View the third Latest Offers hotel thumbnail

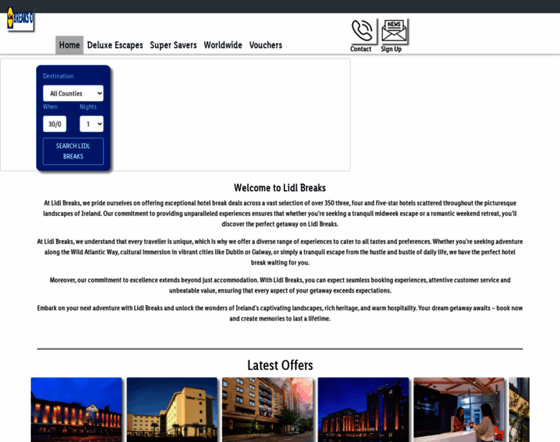267,410
